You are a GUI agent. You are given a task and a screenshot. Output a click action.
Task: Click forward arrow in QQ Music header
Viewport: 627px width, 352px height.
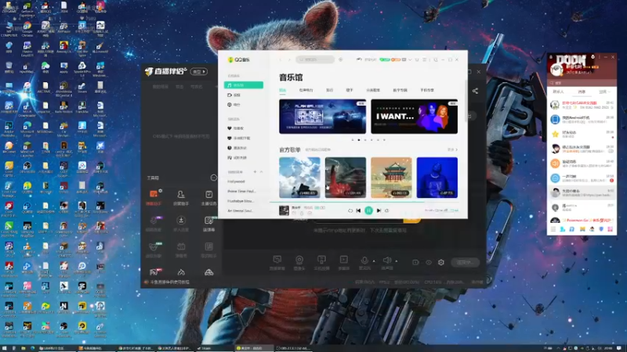pos(289,59)
